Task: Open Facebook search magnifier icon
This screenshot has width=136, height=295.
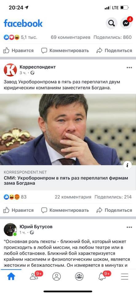Action: [x=111, y=23]
